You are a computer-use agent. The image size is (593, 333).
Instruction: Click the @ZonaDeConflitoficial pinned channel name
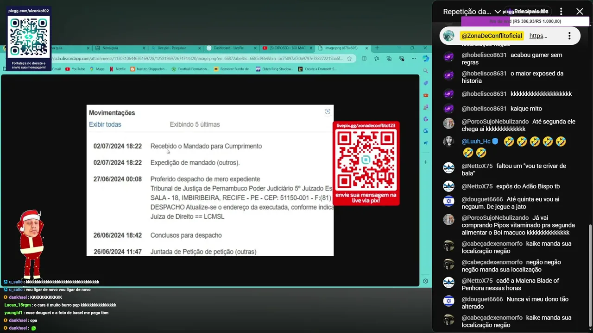492,36
